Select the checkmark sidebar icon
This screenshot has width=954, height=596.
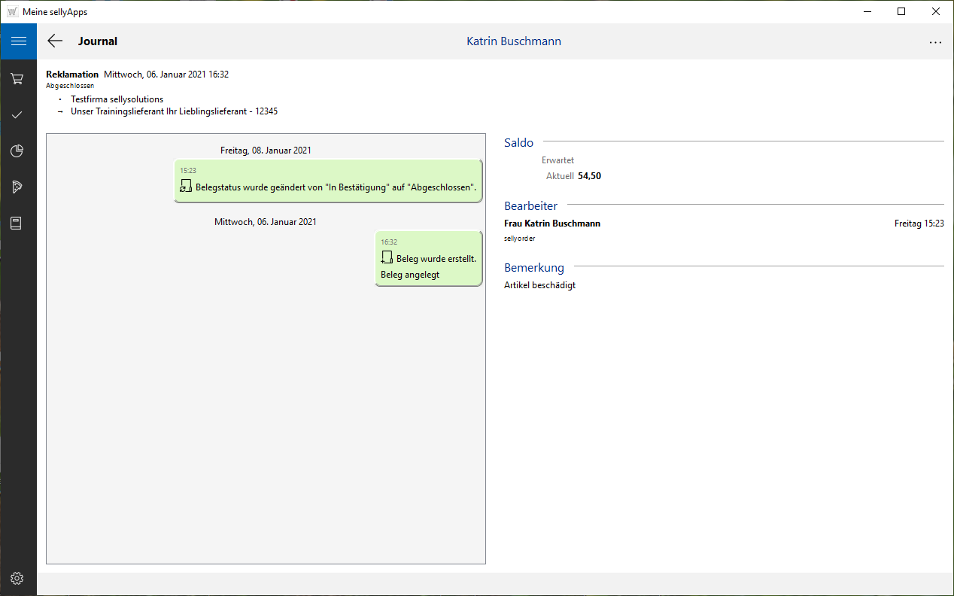pos(17,114)
